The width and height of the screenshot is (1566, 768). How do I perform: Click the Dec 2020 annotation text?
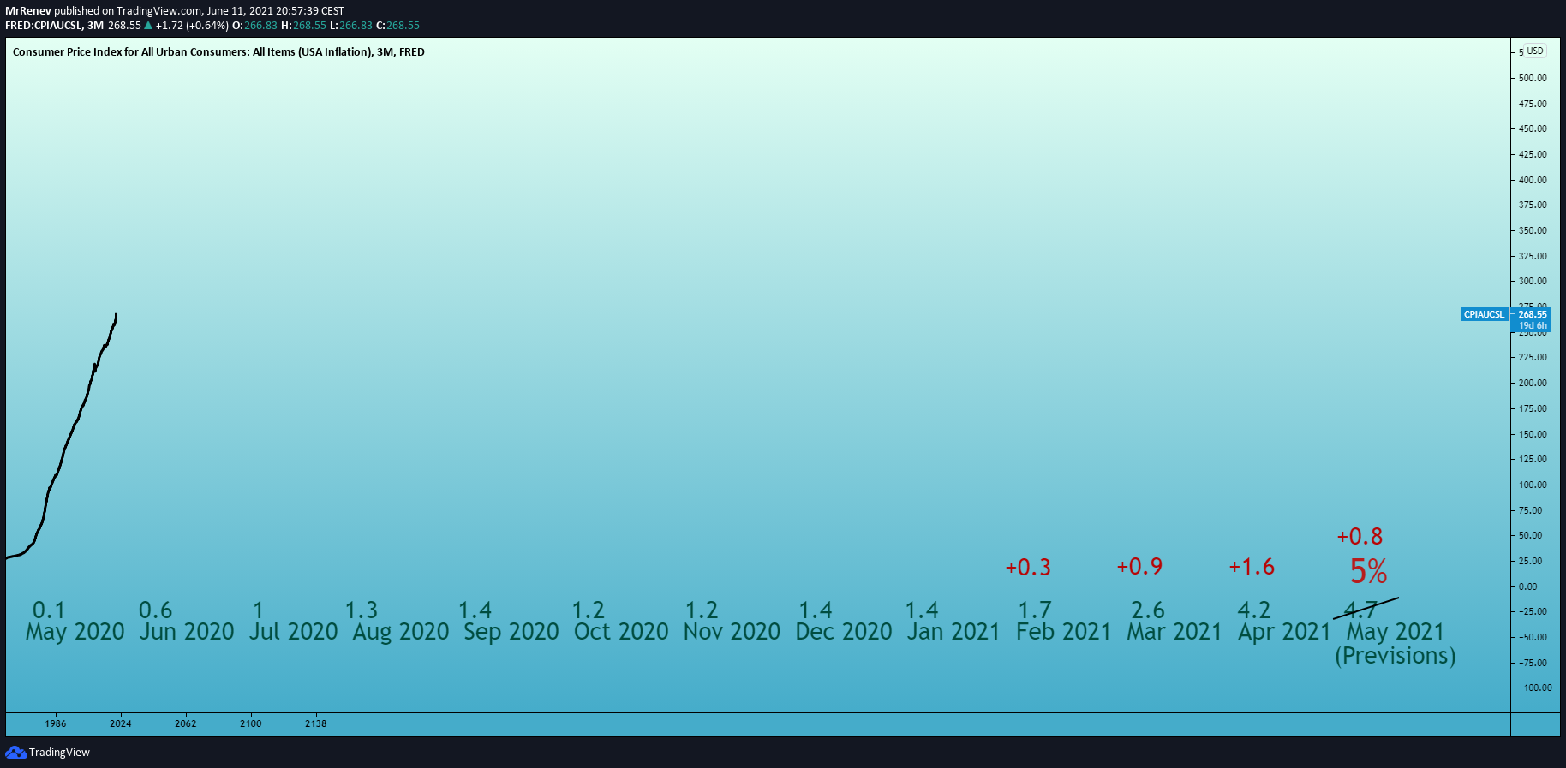[844, 632]
